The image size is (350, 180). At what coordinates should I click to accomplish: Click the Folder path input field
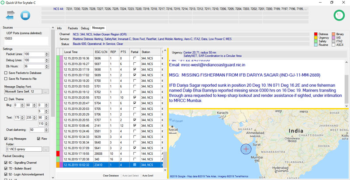(23, 149)
